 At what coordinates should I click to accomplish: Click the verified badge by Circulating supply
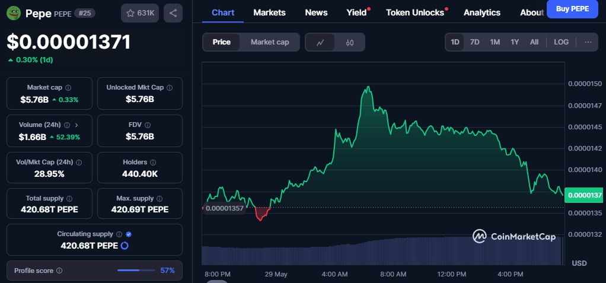(129, 234)
